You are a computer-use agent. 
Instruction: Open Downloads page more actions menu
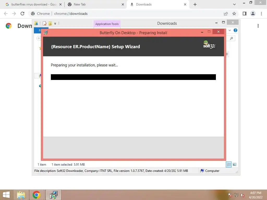click(258, 26)
